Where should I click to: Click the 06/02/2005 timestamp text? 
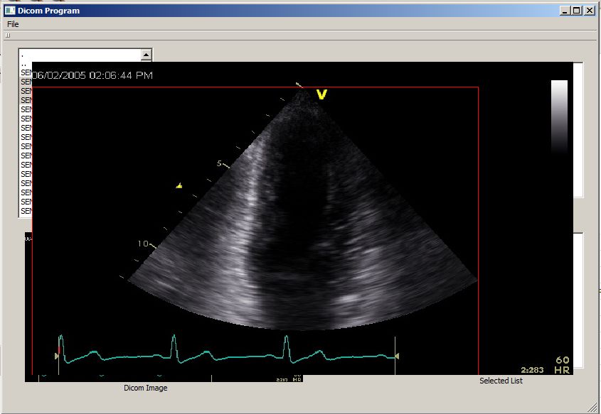pos(92,75)
